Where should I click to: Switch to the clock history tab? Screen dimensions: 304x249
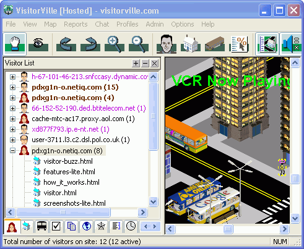131,226
